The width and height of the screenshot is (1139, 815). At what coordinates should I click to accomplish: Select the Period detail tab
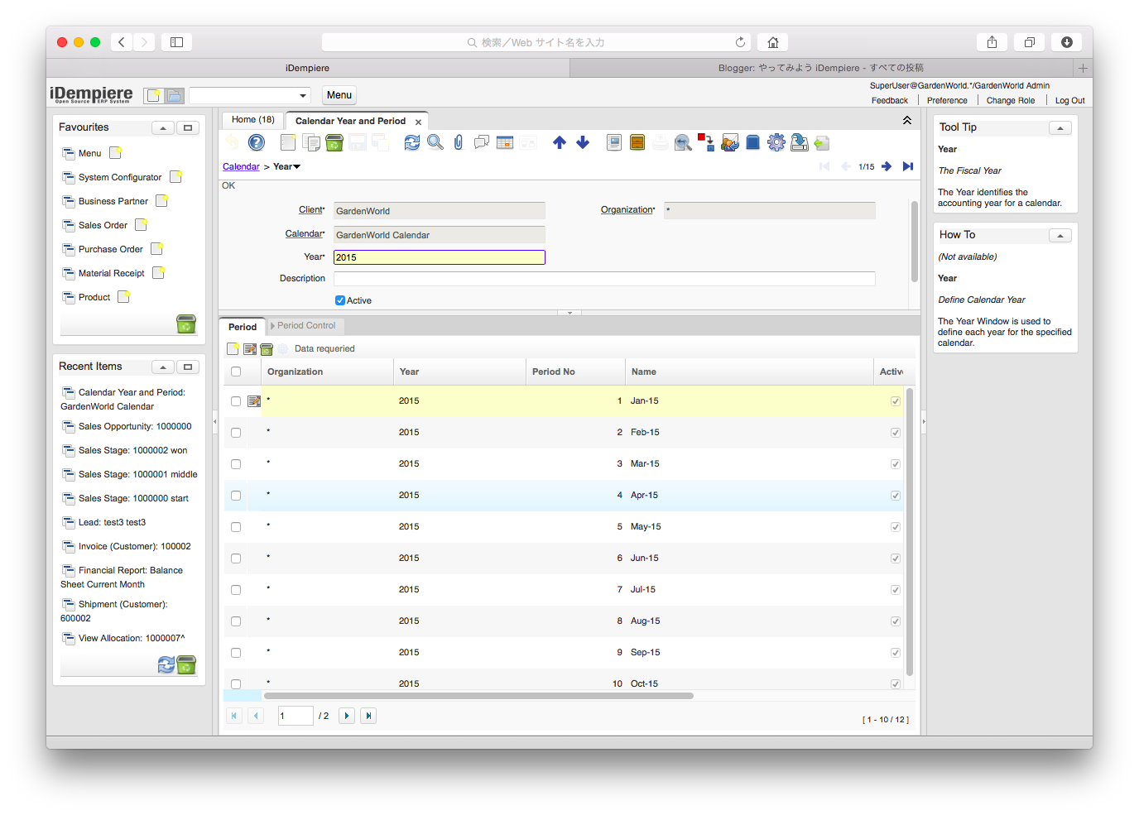pyautogui.click(x=243, y=327)
